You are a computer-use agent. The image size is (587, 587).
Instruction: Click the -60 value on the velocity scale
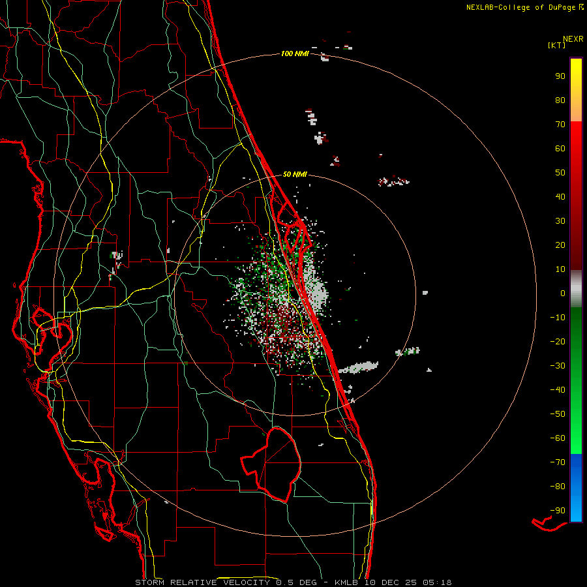(x=558, y=438)
